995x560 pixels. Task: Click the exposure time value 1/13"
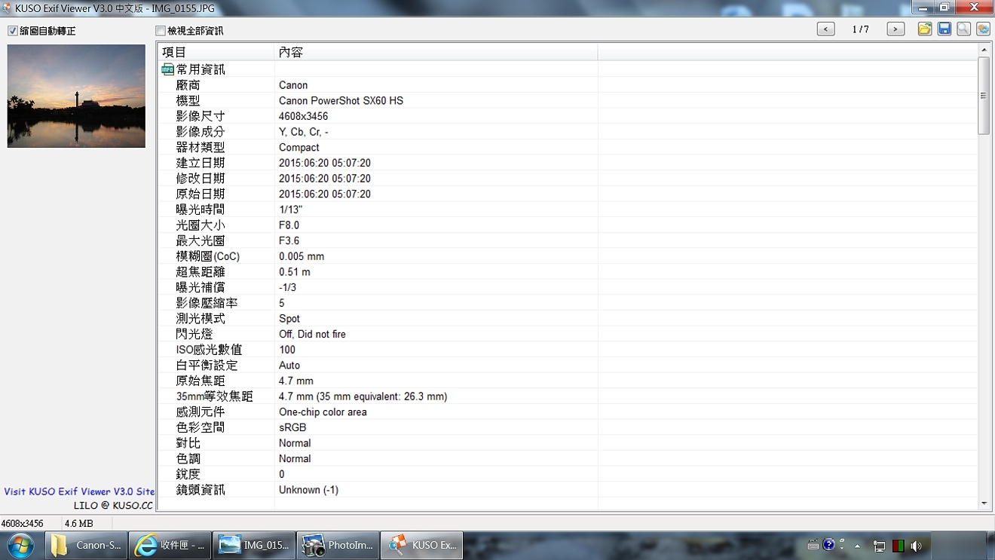[290, 210]
